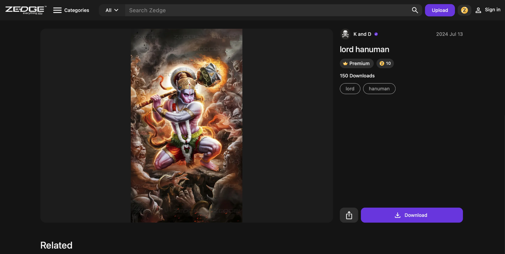Open the Zedge coin credits icon
The image size is (505, 254).
pyautogui.click(x=464, y=10)
